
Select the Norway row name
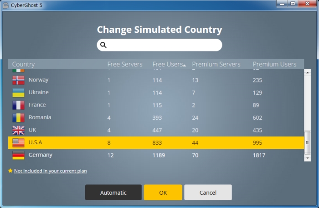[x=38, y=80]
